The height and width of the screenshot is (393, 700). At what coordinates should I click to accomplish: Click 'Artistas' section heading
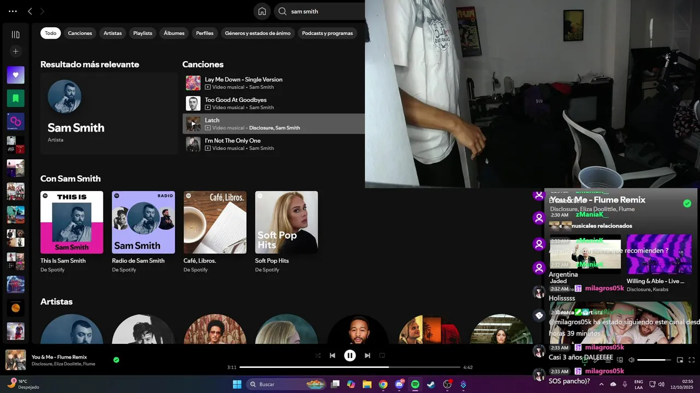click(56, 302)
